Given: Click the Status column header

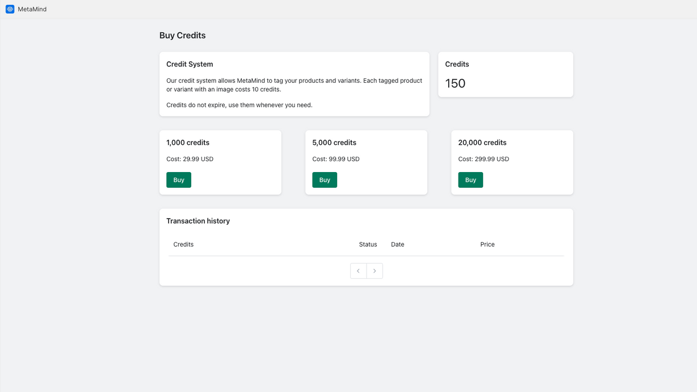Looking at the screenshot, I should pyautogui.click(x=368, y=244).
